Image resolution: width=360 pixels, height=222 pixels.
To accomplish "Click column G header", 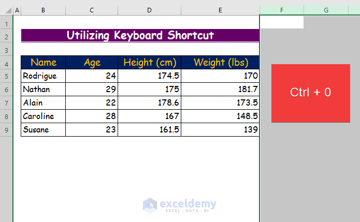I will click(x=326, y=10).
